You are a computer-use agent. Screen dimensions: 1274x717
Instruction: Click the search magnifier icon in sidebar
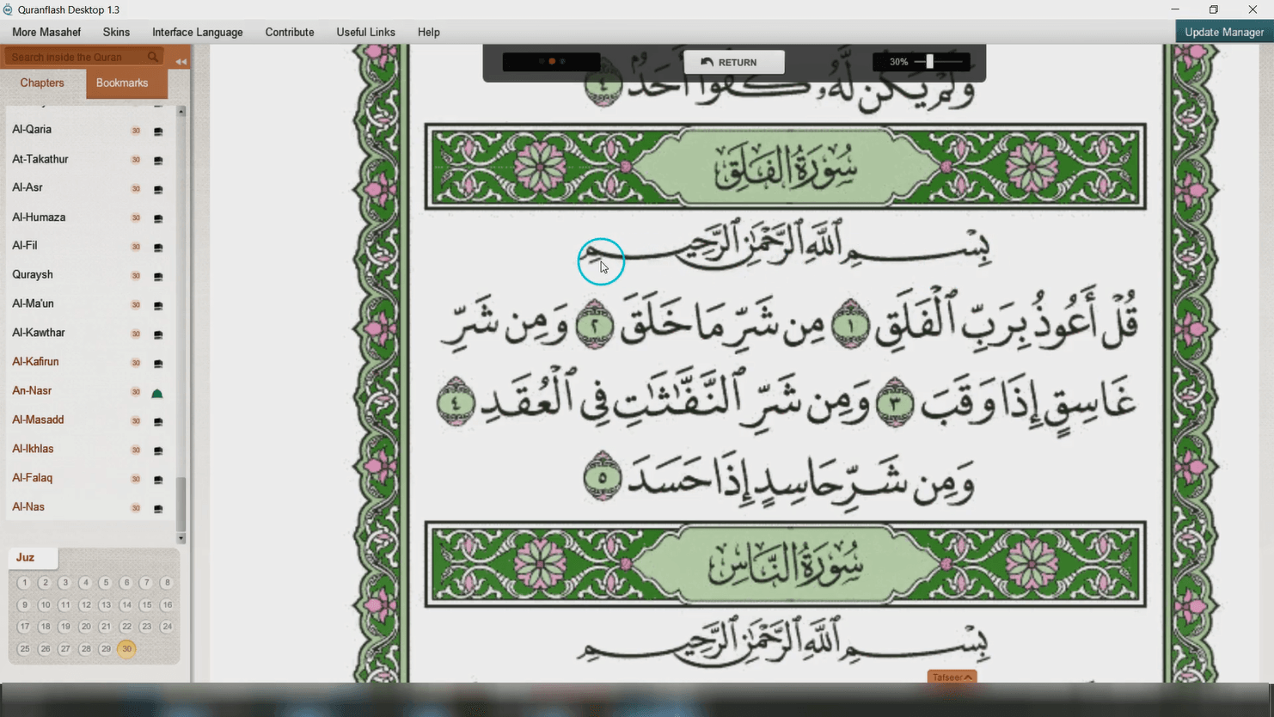click(153, 57)
